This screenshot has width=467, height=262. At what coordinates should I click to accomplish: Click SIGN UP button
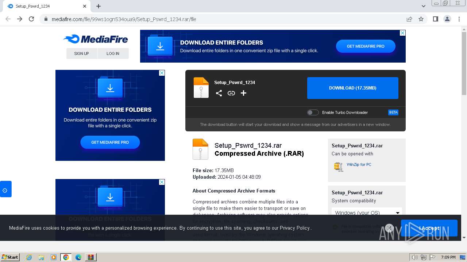(82, 53)
